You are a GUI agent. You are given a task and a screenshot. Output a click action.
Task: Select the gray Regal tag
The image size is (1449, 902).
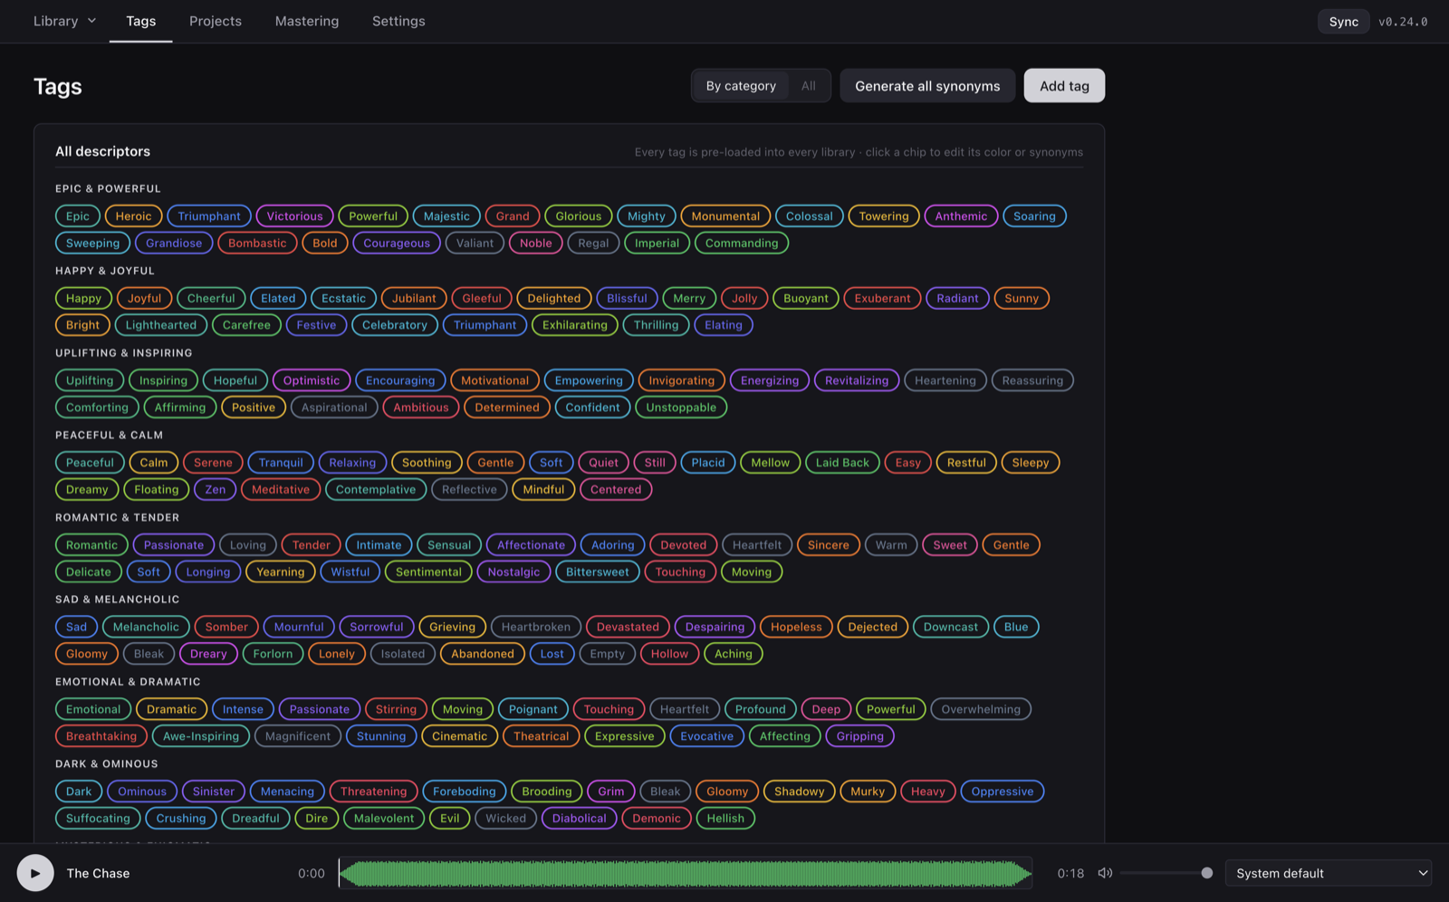(x=593, y=243)
